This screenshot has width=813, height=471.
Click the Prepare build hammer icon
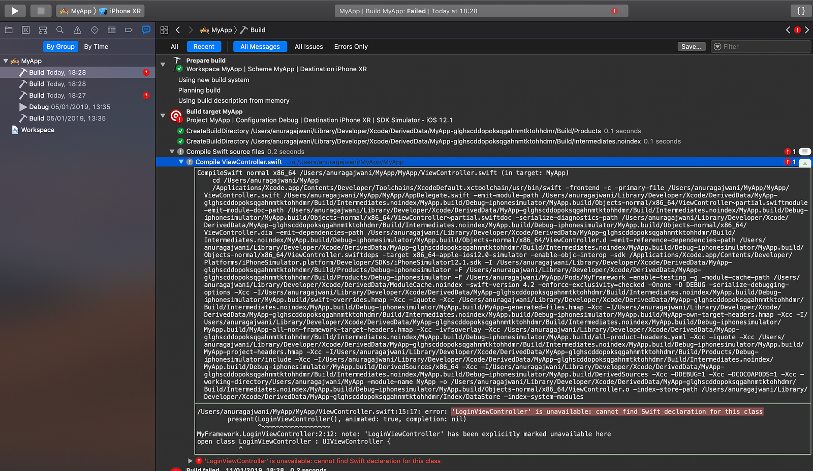[x=177, y=64]
